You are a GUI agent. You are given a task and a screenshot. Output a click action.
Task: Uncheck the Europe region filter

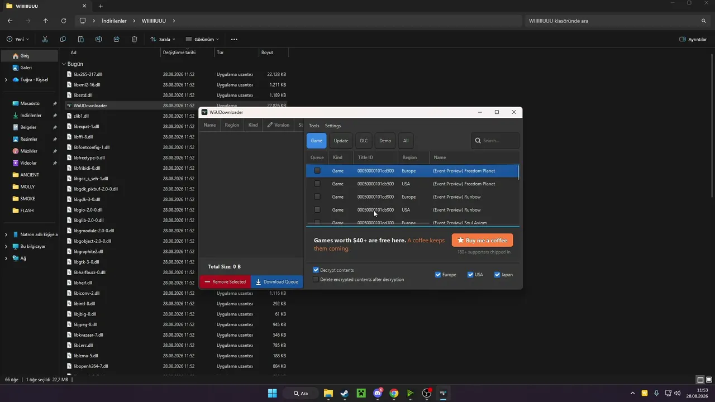click(x=438, y=275)
